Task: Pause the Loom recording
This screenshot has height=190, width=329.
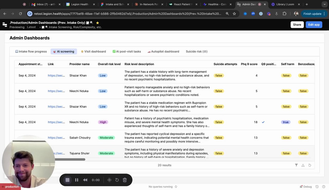Action: 77,180
